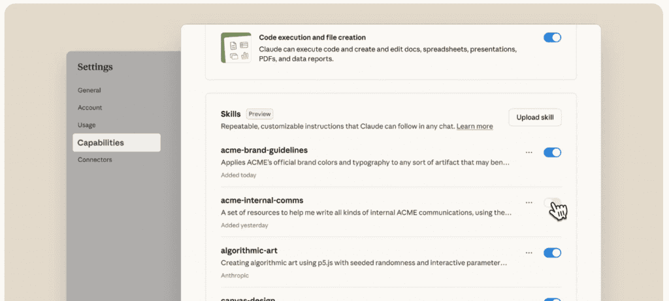Enable the acme-internal-comms skill toggle

coord(552,203)
